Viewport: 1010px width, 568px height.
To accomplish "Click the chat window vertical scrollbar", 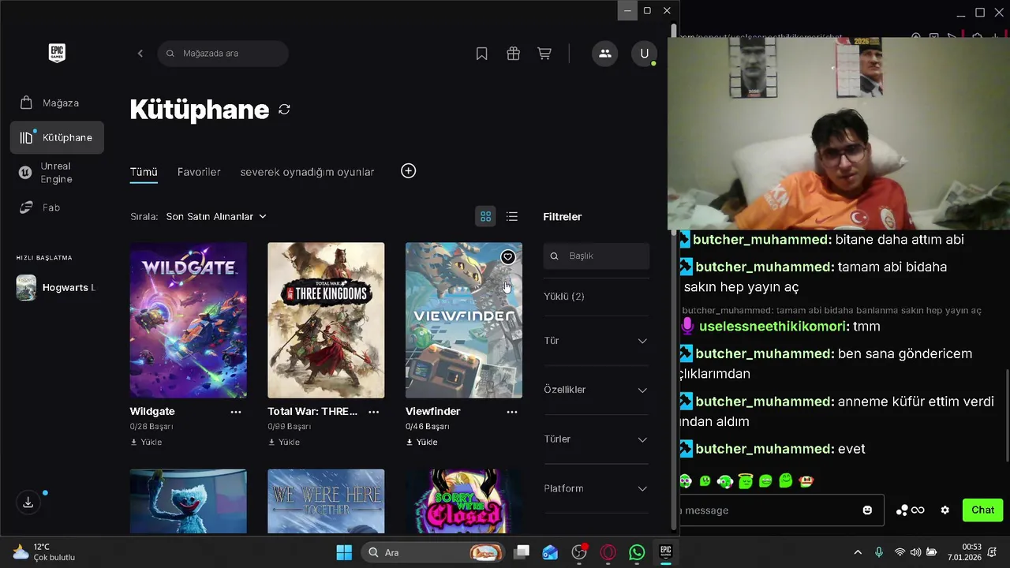I will click(1006, 416).
